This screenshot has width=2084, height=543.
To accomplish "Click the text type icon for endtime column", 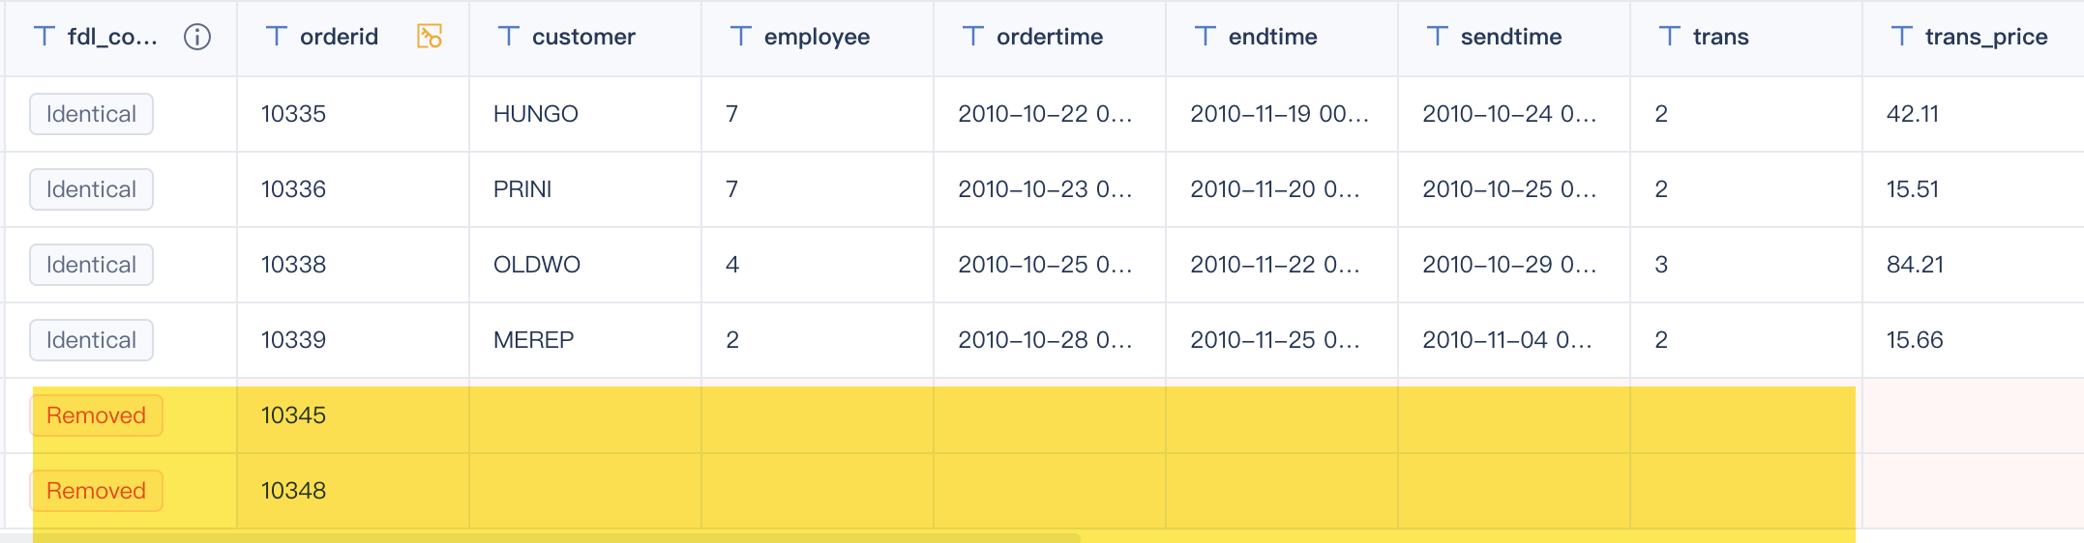I will click(1205, 37).
